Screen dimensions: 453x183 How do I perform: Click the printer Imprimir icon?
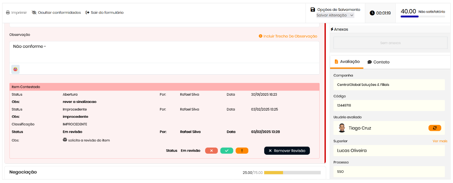click(8, 13)
